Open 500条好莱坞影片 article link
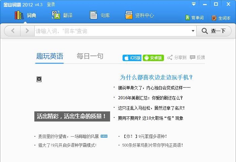 click(x=152, y=145)
